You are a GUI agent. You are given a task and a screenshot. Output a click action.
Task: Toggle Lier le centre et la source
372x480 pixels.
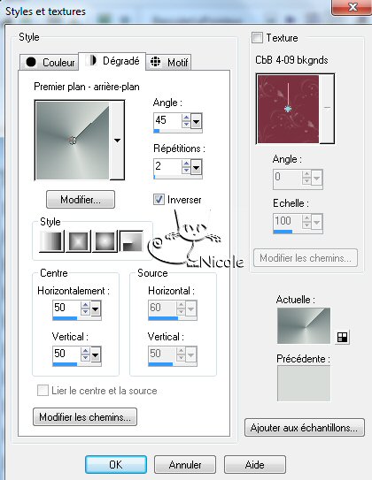coord(43,391)
